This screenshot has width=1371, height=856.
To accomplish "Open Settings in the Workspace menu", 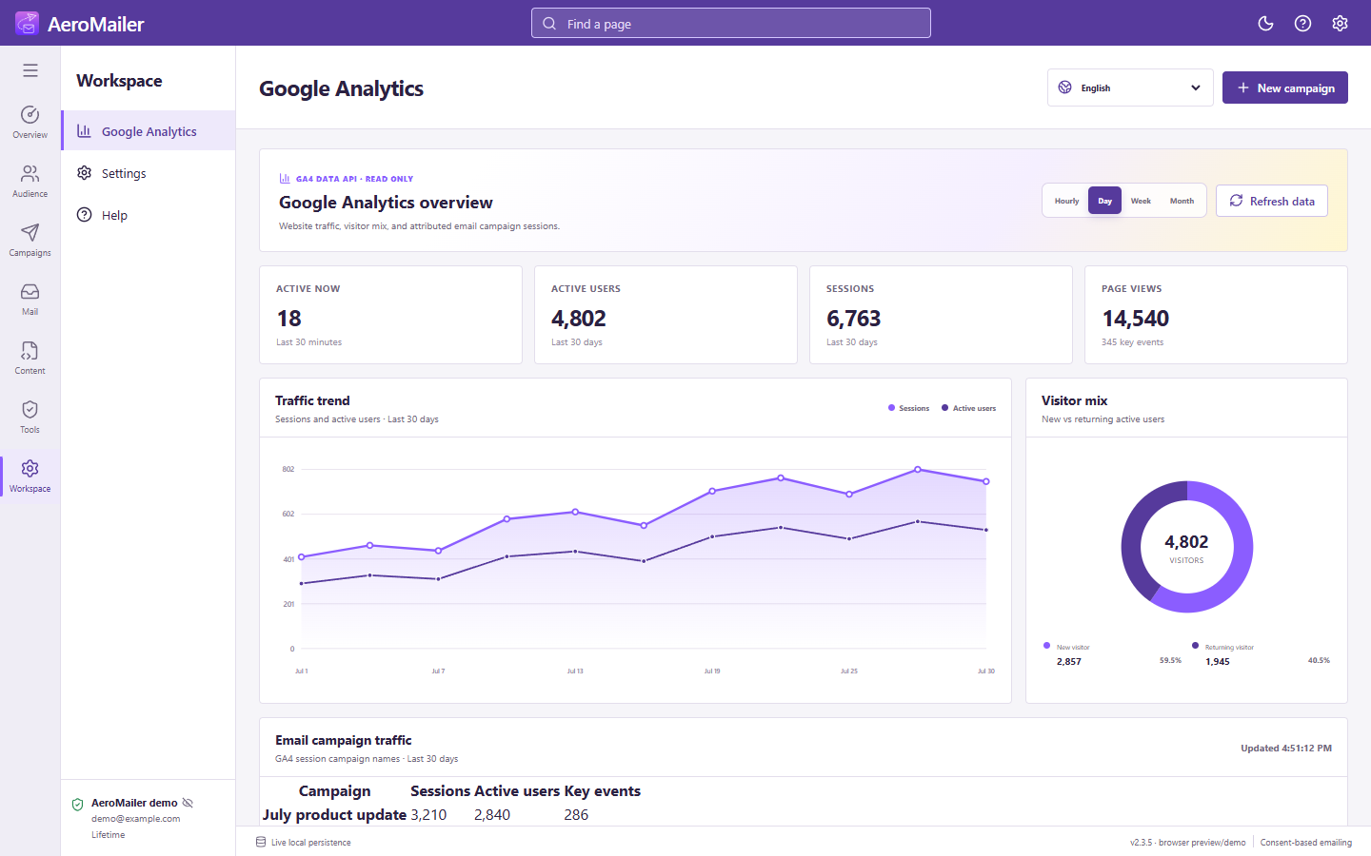I will [x=149, y=173].
